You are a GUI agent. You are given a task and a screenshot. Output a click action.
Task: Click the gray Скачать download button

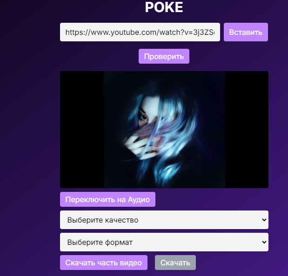click(175, 263)
